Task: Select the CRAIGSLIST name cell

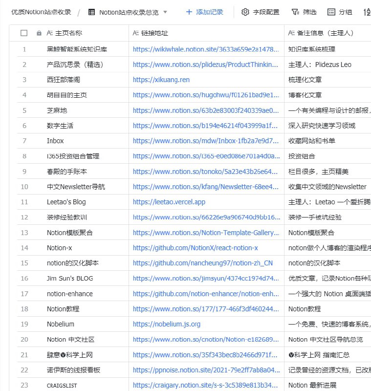Action: (62, 386)
